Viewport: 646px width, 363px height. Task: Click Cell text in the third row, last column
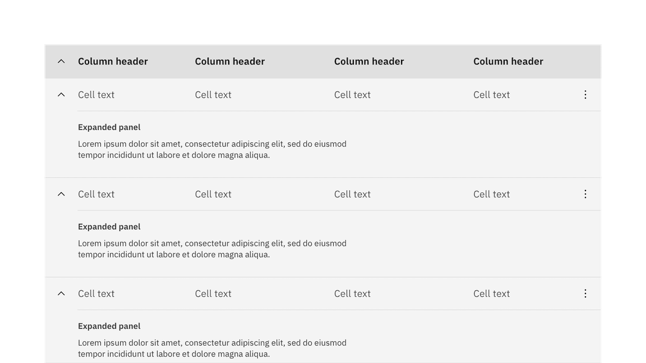click(x=491, y=293)
